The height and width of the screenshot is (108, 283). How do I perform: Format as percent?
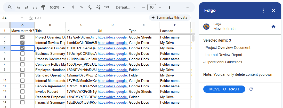coord(82,7)
